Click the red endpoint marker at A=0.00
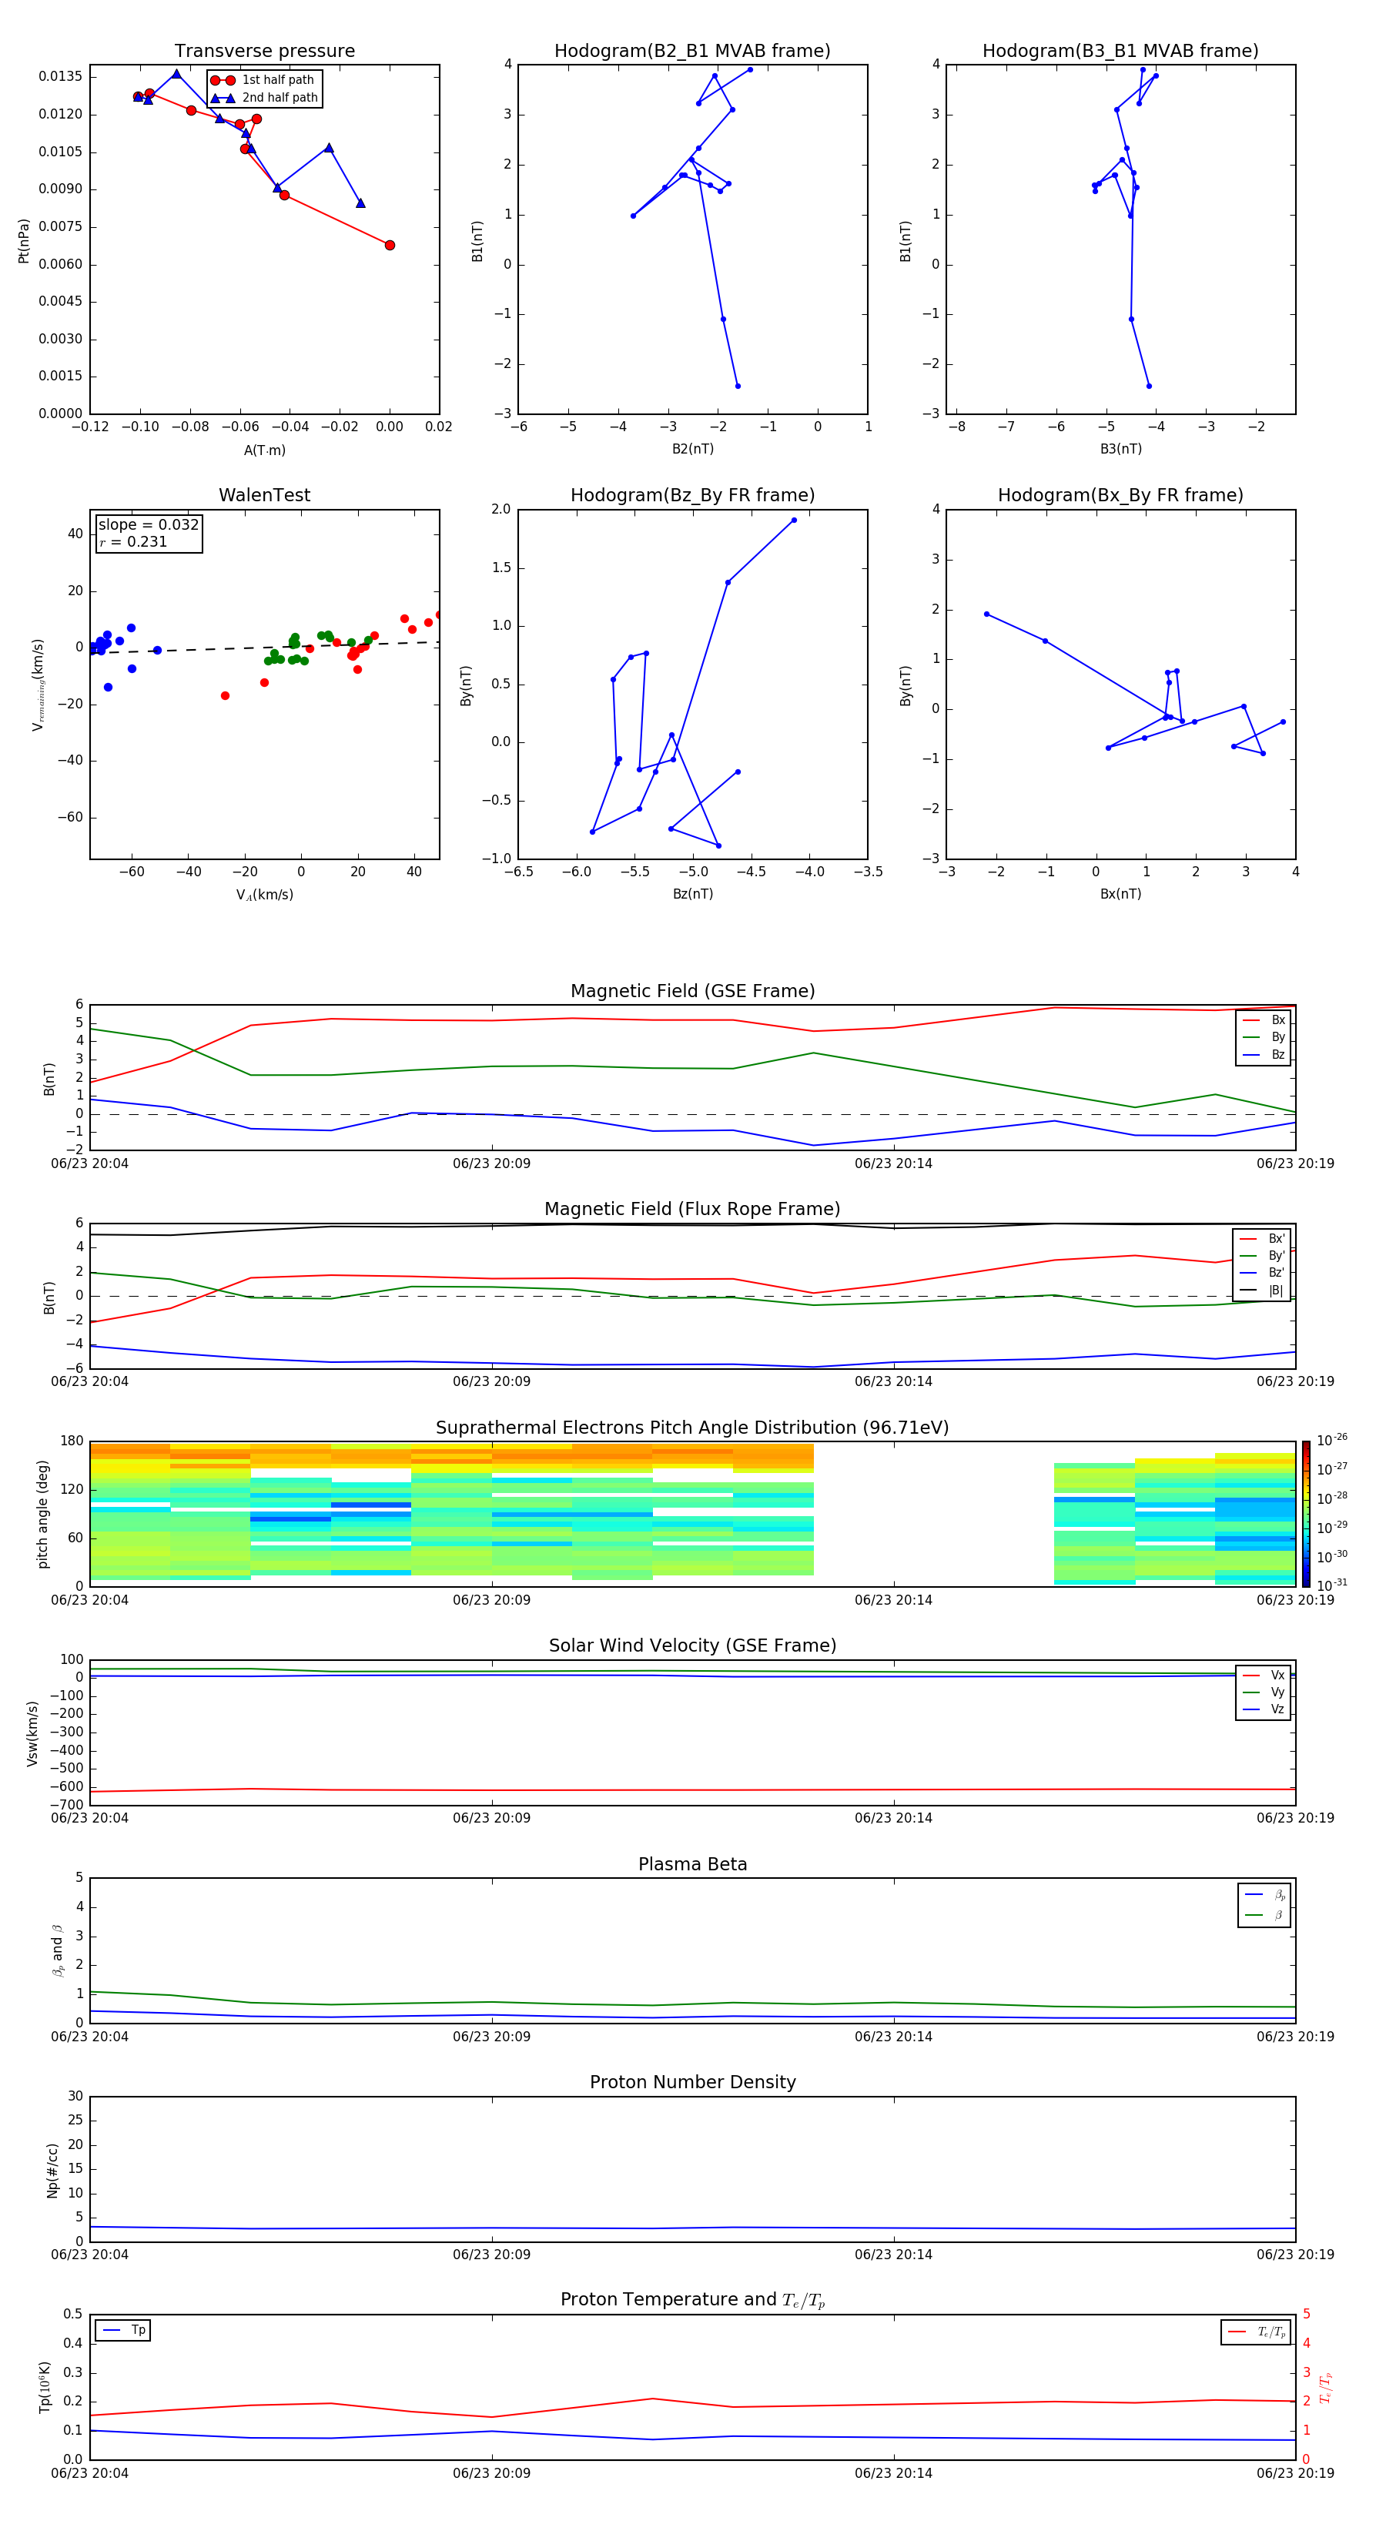Image resolution: width=1386 pixels, height=2541 pixels. pos(390,246)
